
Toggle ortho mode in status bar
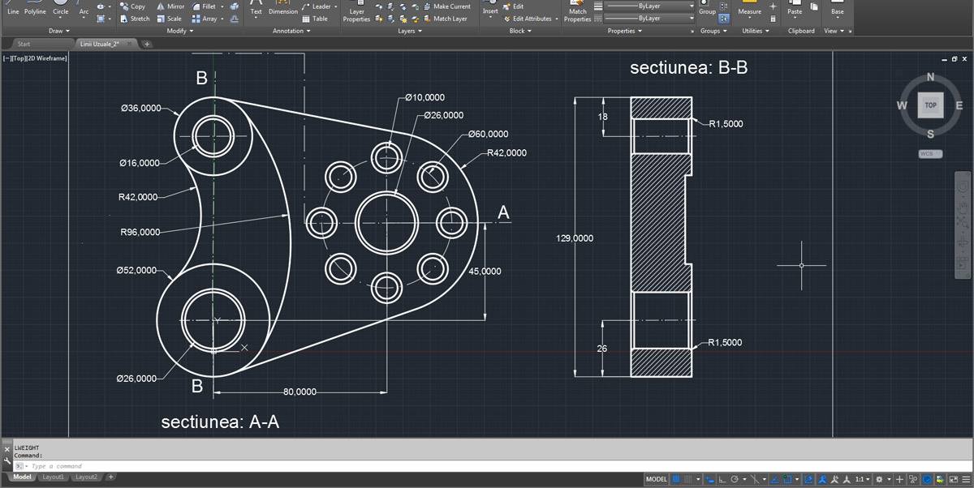coord(722,479)
